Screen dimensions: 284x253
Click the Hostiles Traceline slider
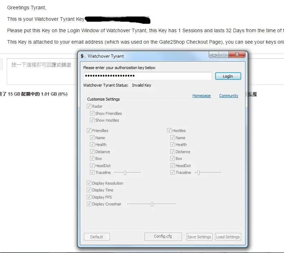pos(198,173)
